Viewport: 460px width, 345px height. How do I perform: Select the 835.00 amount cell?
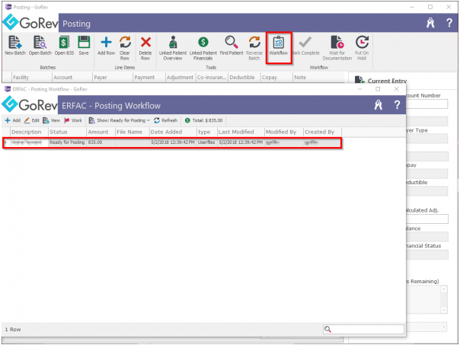pos(101,142)
